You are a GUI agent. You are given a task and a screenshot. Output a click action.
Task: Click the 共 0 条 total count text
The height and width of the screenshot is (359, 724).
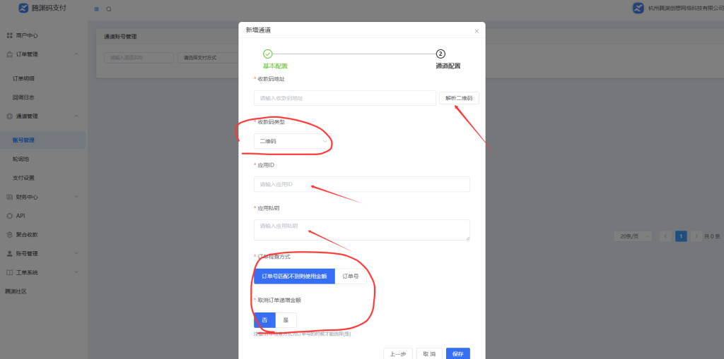(711, 236)
